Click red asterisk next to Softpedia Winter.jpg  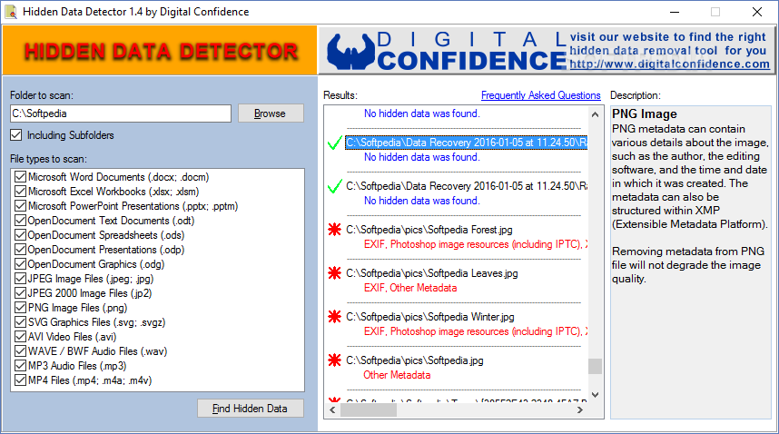tap(335, 317)
